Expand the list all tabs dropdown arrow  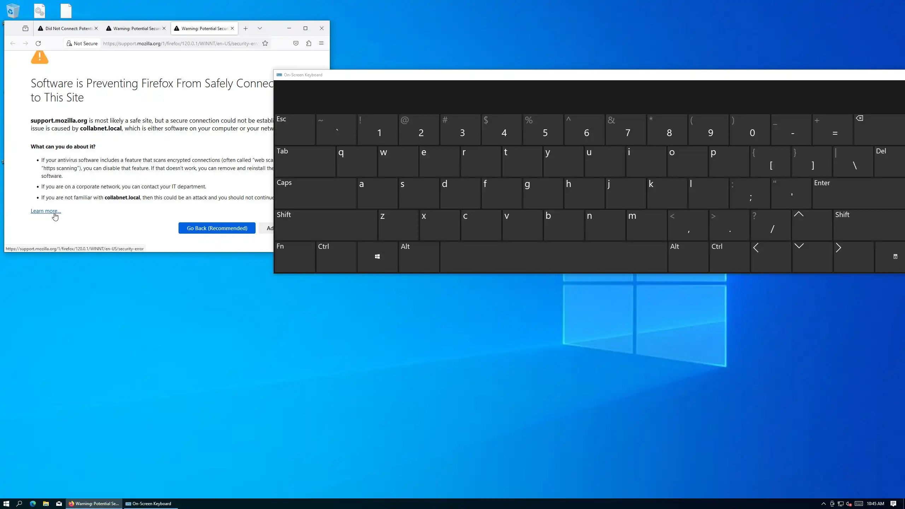click(260, 28)
